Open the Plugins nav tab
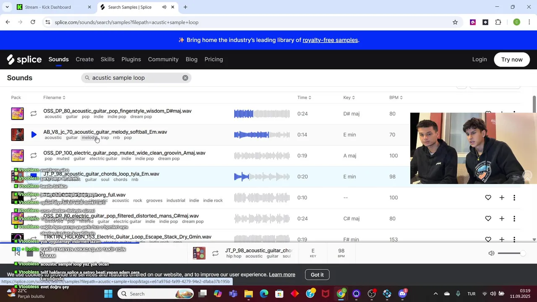 (x=131, y=60)
